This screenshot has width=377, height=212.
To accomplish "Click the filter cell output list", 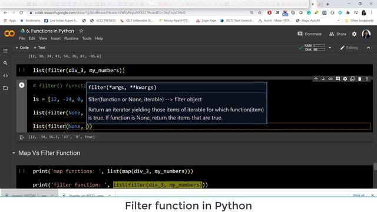I will pyautogui.click(x=61, y=137).
